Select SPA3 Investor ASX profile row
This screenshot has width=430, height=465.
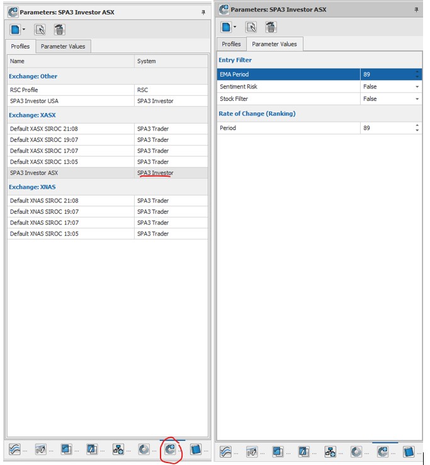(108, 173)
